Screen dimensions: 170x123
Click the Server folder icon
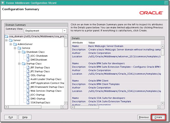pyautogui.click(x=11, y=40)
